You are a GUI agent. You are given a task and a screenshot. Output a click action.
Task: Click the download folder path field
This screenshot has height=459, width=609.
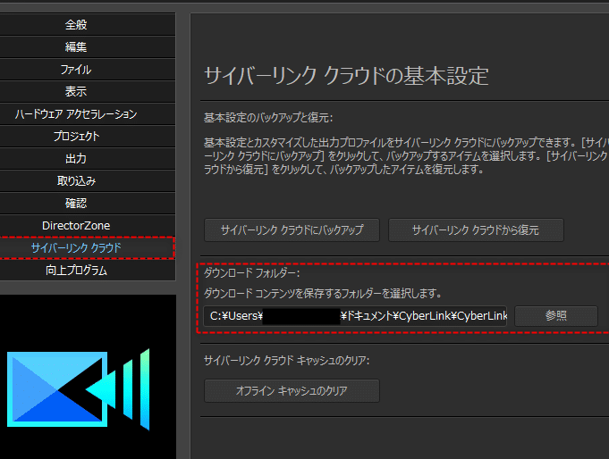(355, 316)
